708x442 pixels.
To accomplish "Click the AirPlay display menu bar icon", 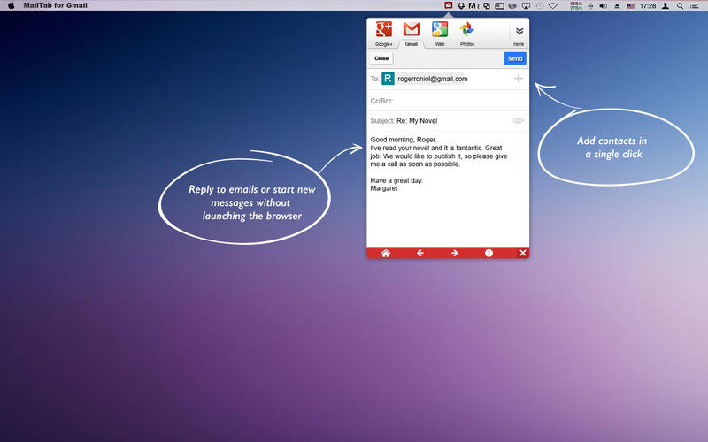I will tap(526, 6).
